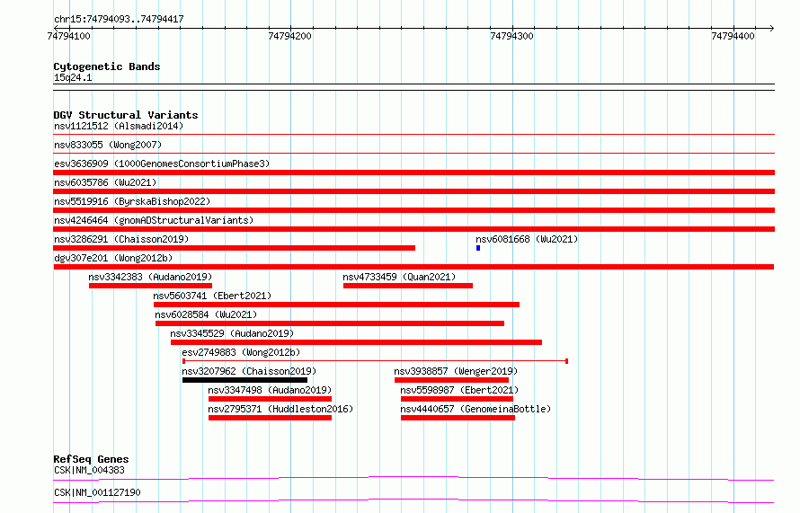Click the nsv6035786 (Wu2021) variant bar
The width and height of the screenshot is (800, 513).
413,191
